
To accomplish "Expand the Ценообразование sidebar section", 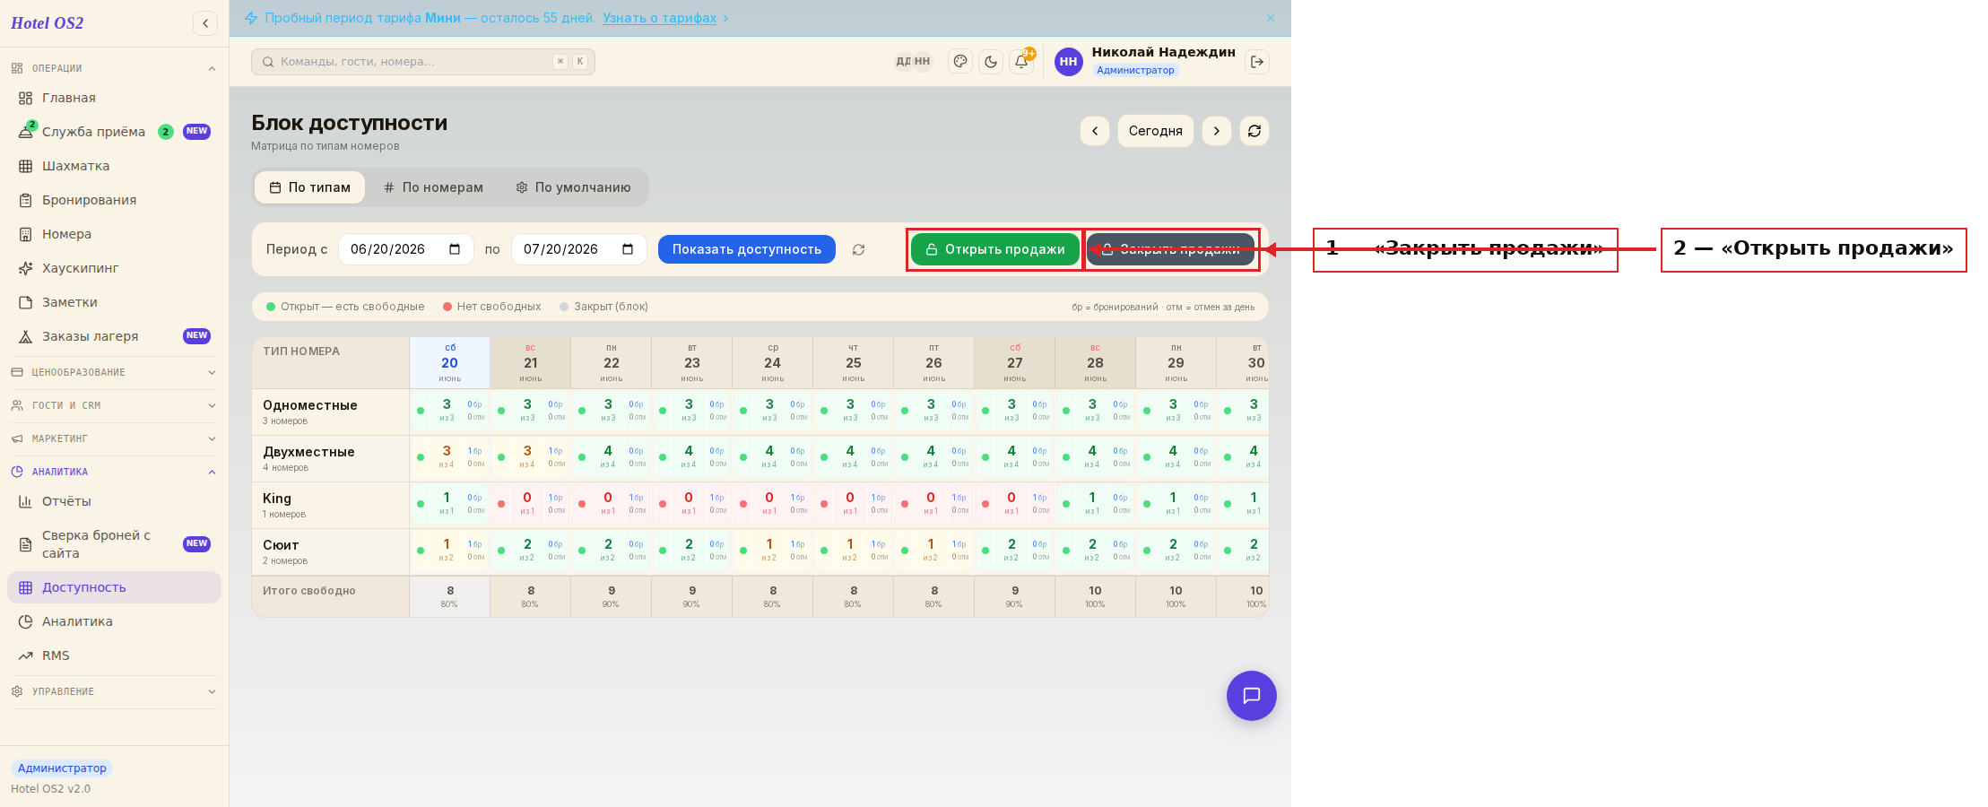I will (x=114, y=372).
